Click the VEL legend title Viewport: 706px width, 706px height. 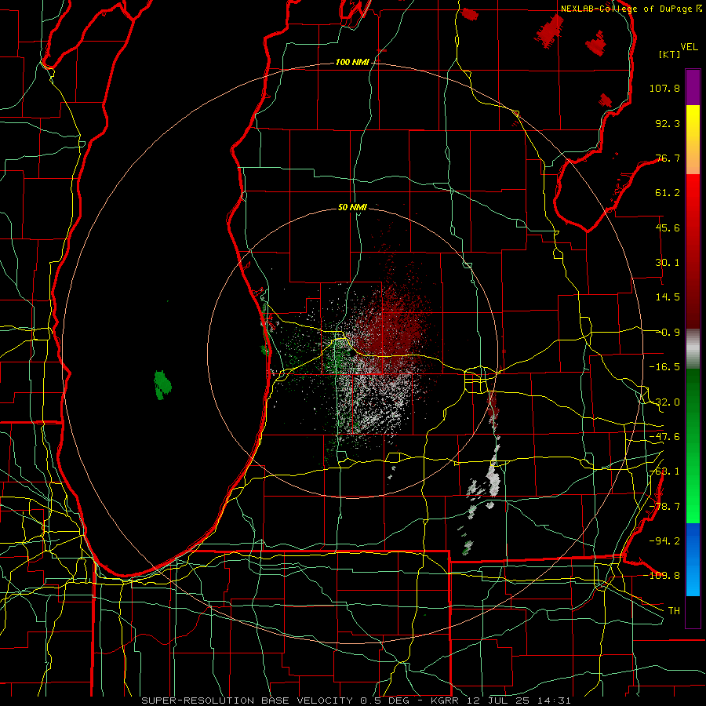point(689,47)
